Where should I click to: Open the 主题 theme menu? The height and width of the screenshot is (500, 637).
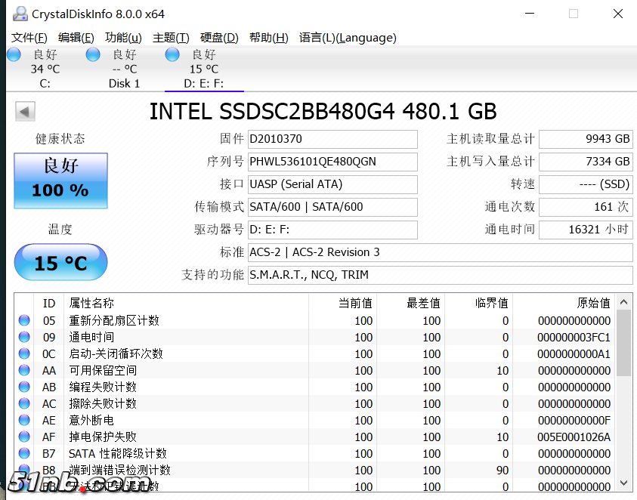[170, 37]
